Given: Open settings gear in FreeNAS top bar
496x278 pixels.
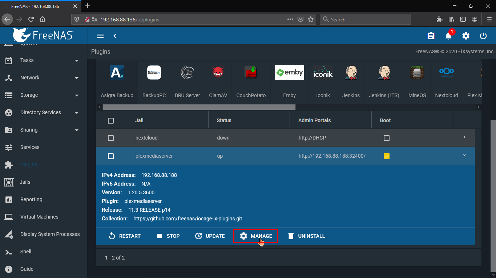Looking at the screenshot, I should pos(466,36).
